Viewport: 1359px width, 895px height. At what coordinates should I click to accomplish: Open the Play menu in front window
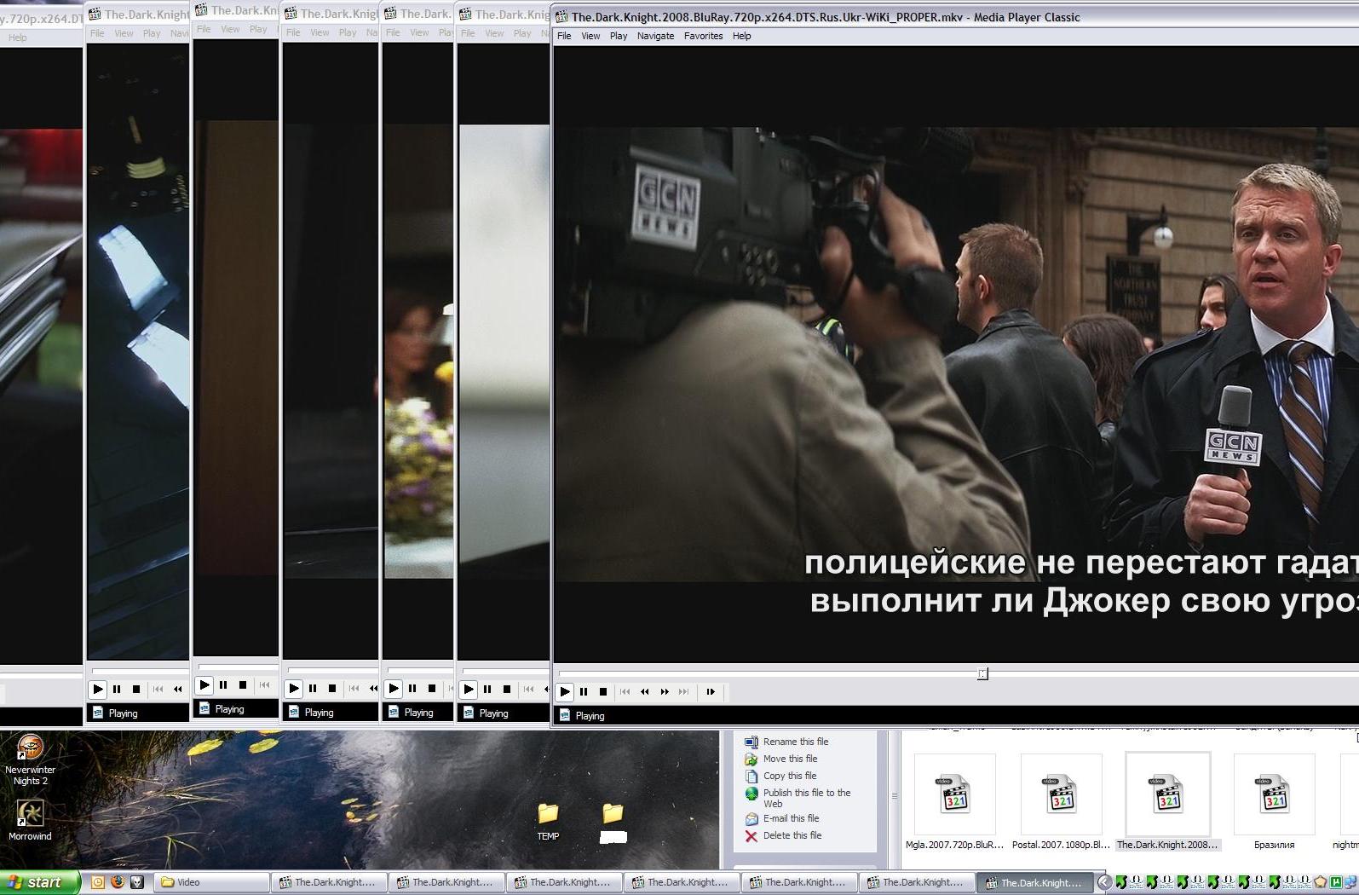(x=619, y=36)
